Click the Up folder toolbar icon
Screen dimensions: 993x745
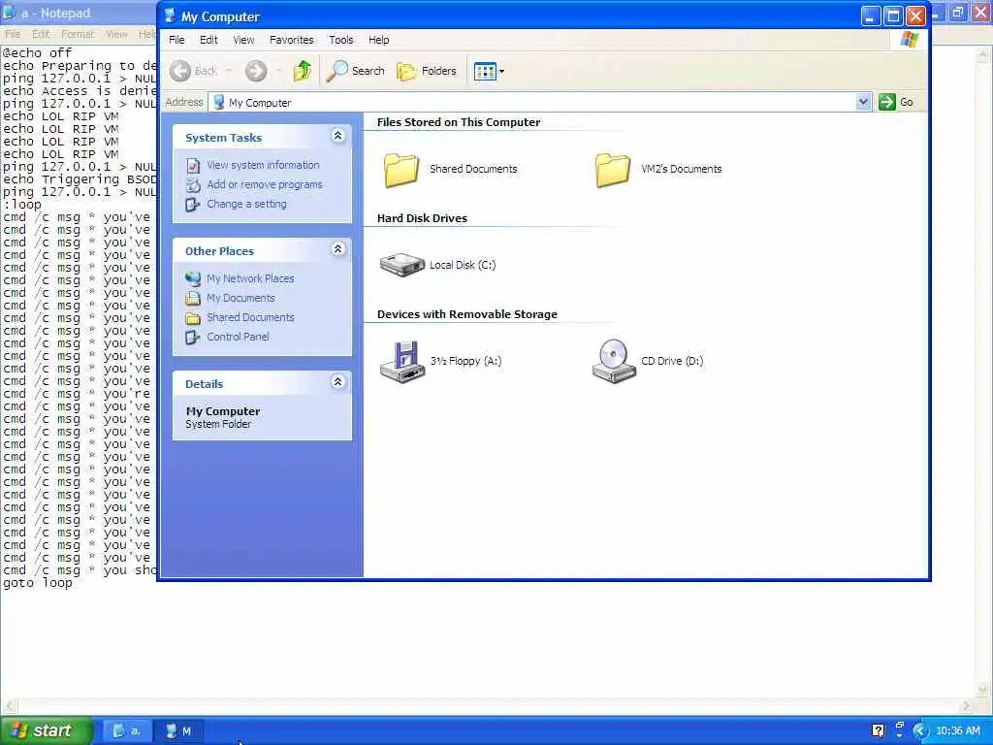pos(303,71)
